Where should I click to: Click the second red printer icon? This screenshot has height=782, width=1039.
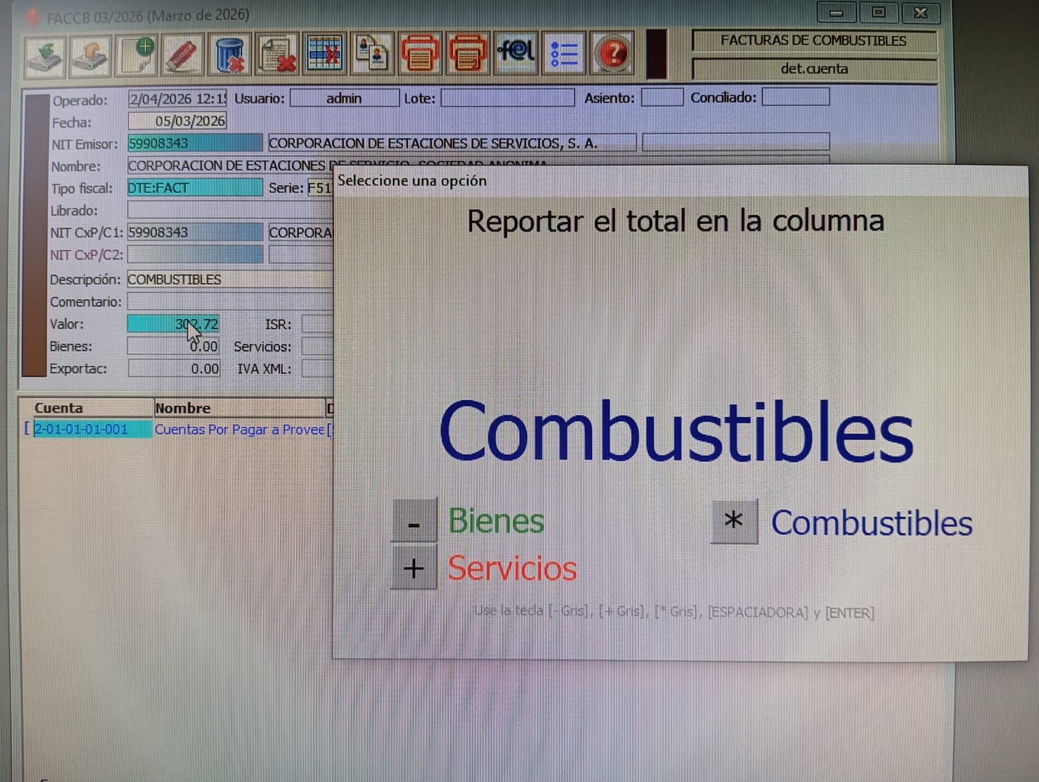click(x=468, y=54)
